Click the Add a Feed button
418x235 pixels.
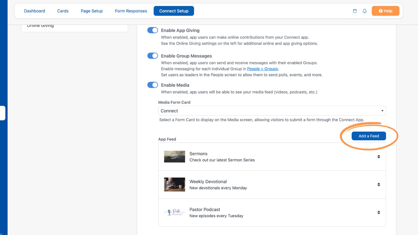pyautogui.click(x=369, y=136)
